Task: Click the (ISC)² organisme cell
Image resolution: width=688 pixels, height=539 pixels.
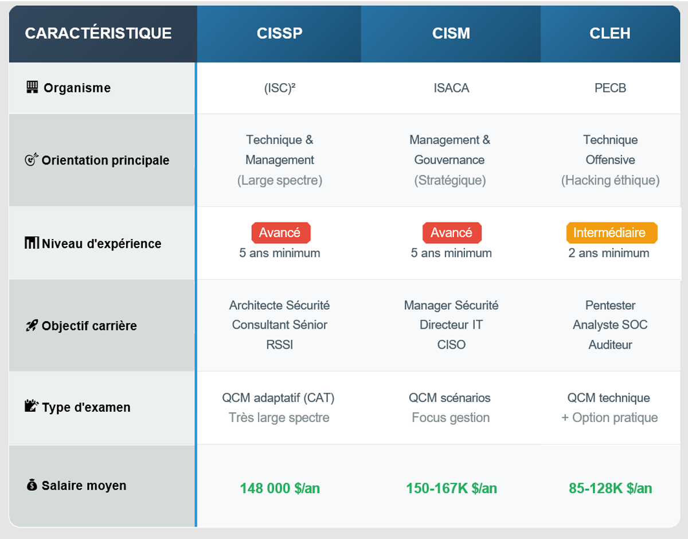Action: click(280, 88)
